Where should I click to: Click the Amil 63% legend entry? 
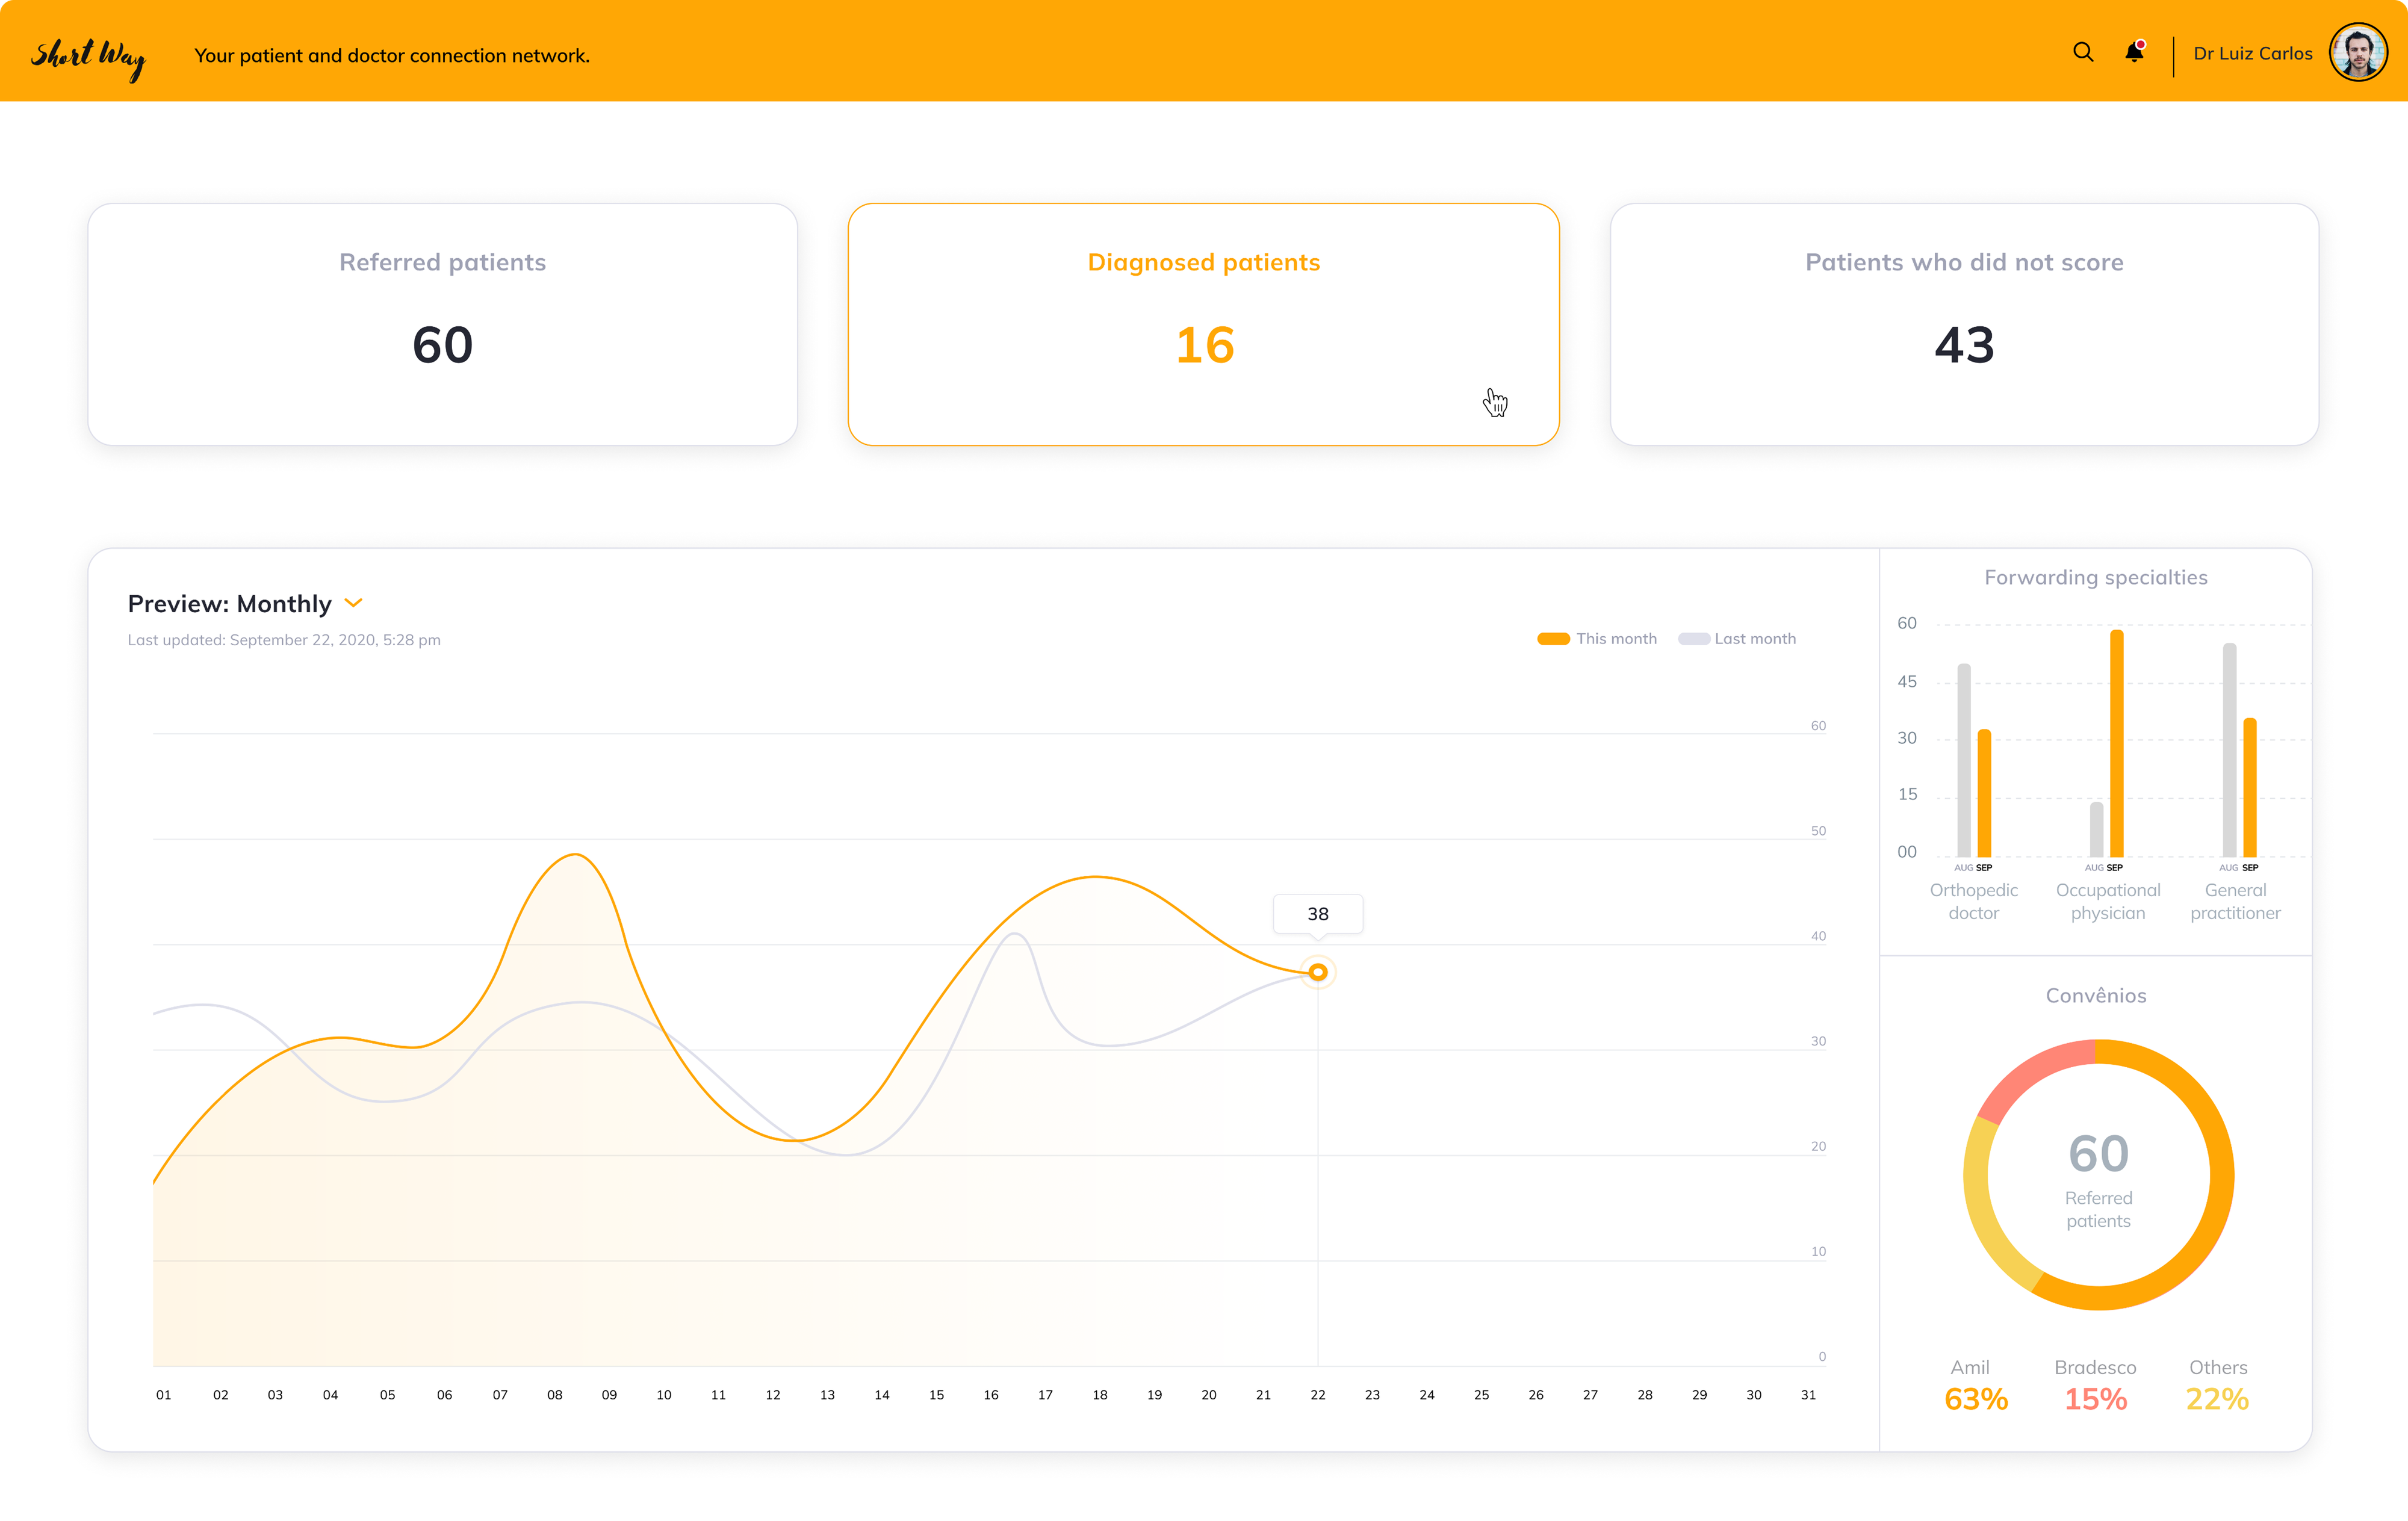1975,1385
